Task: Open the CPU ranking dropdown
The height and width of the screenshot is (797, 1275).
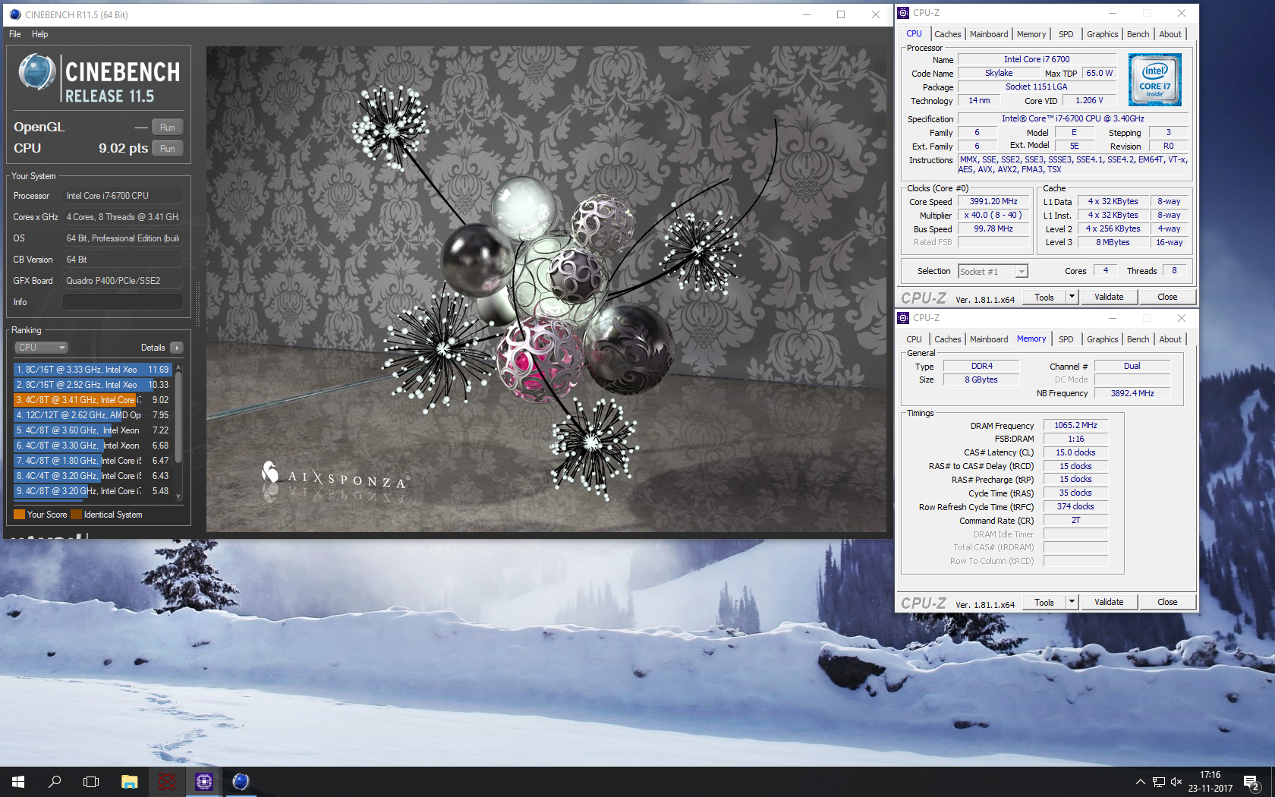Action: coord(42,348)
